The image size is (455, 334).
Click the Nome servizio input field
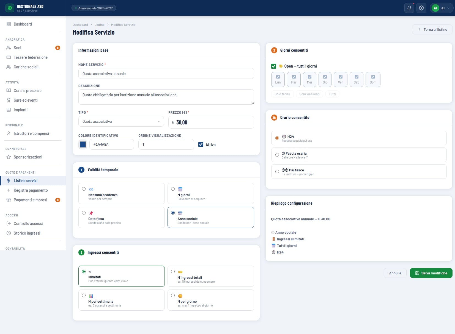click(x=166, y=74)
